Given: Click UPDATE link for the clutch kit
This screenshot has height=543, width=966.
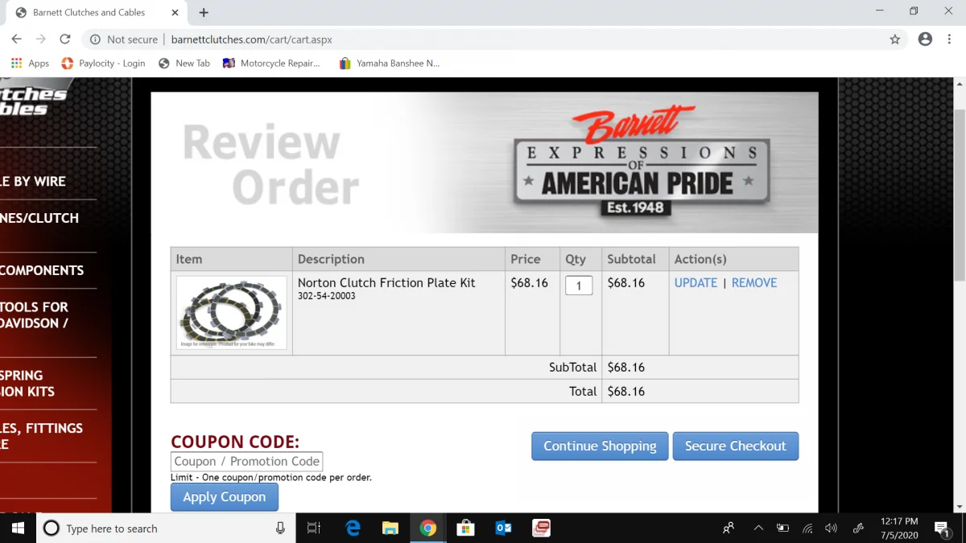Looking at the screenshot, I should click(696, 282).
